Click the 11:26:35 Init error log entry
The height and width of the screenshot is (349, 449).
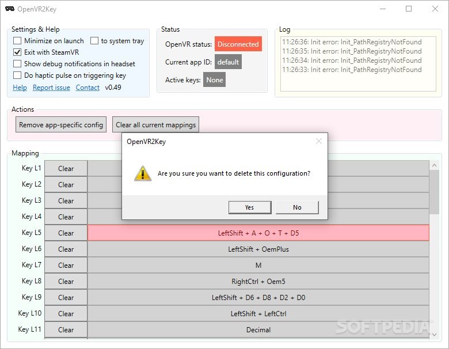click(352, 51)
